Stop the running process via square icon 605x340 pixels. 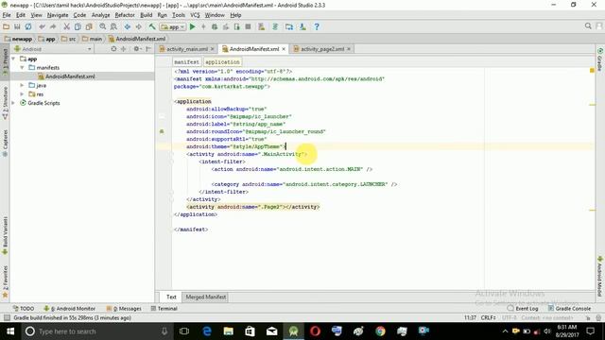tap(248, 26)
